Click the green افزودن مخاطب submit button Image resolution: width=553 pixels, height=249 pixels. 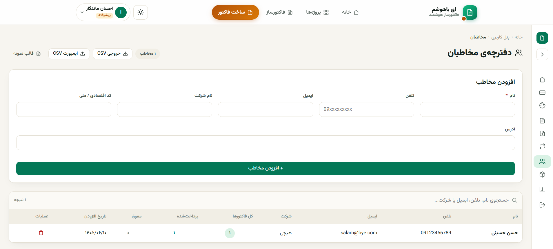(265, 168)
